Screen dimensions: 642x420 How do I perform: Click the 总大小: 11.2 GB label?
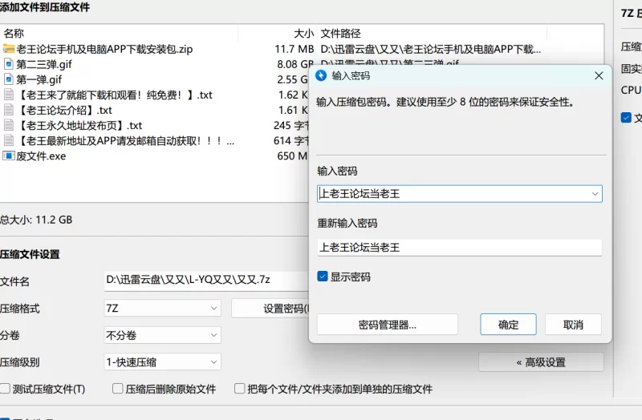click(36, 220)
